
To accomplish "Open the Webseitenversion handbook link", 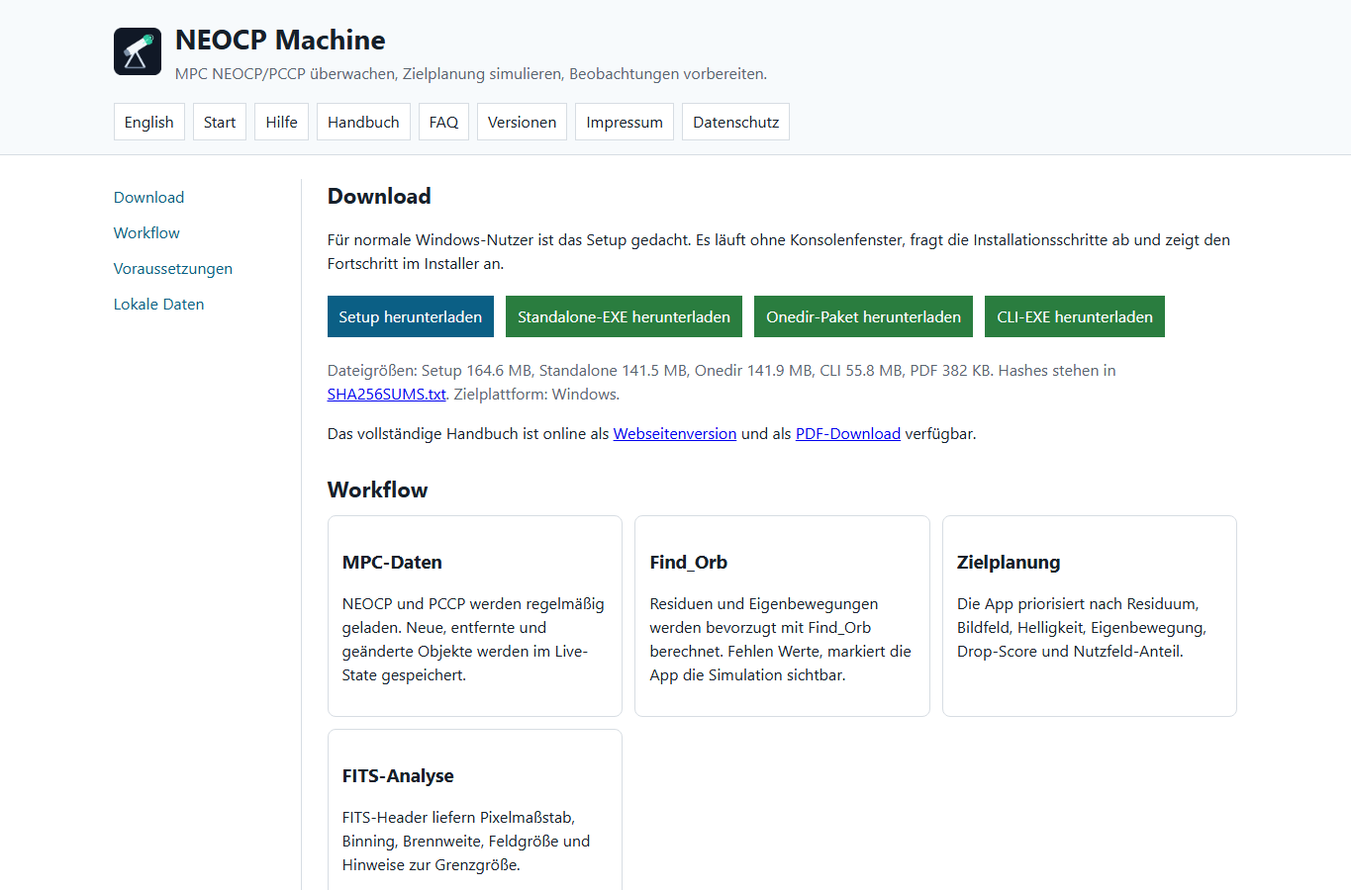I will point(675,433).
